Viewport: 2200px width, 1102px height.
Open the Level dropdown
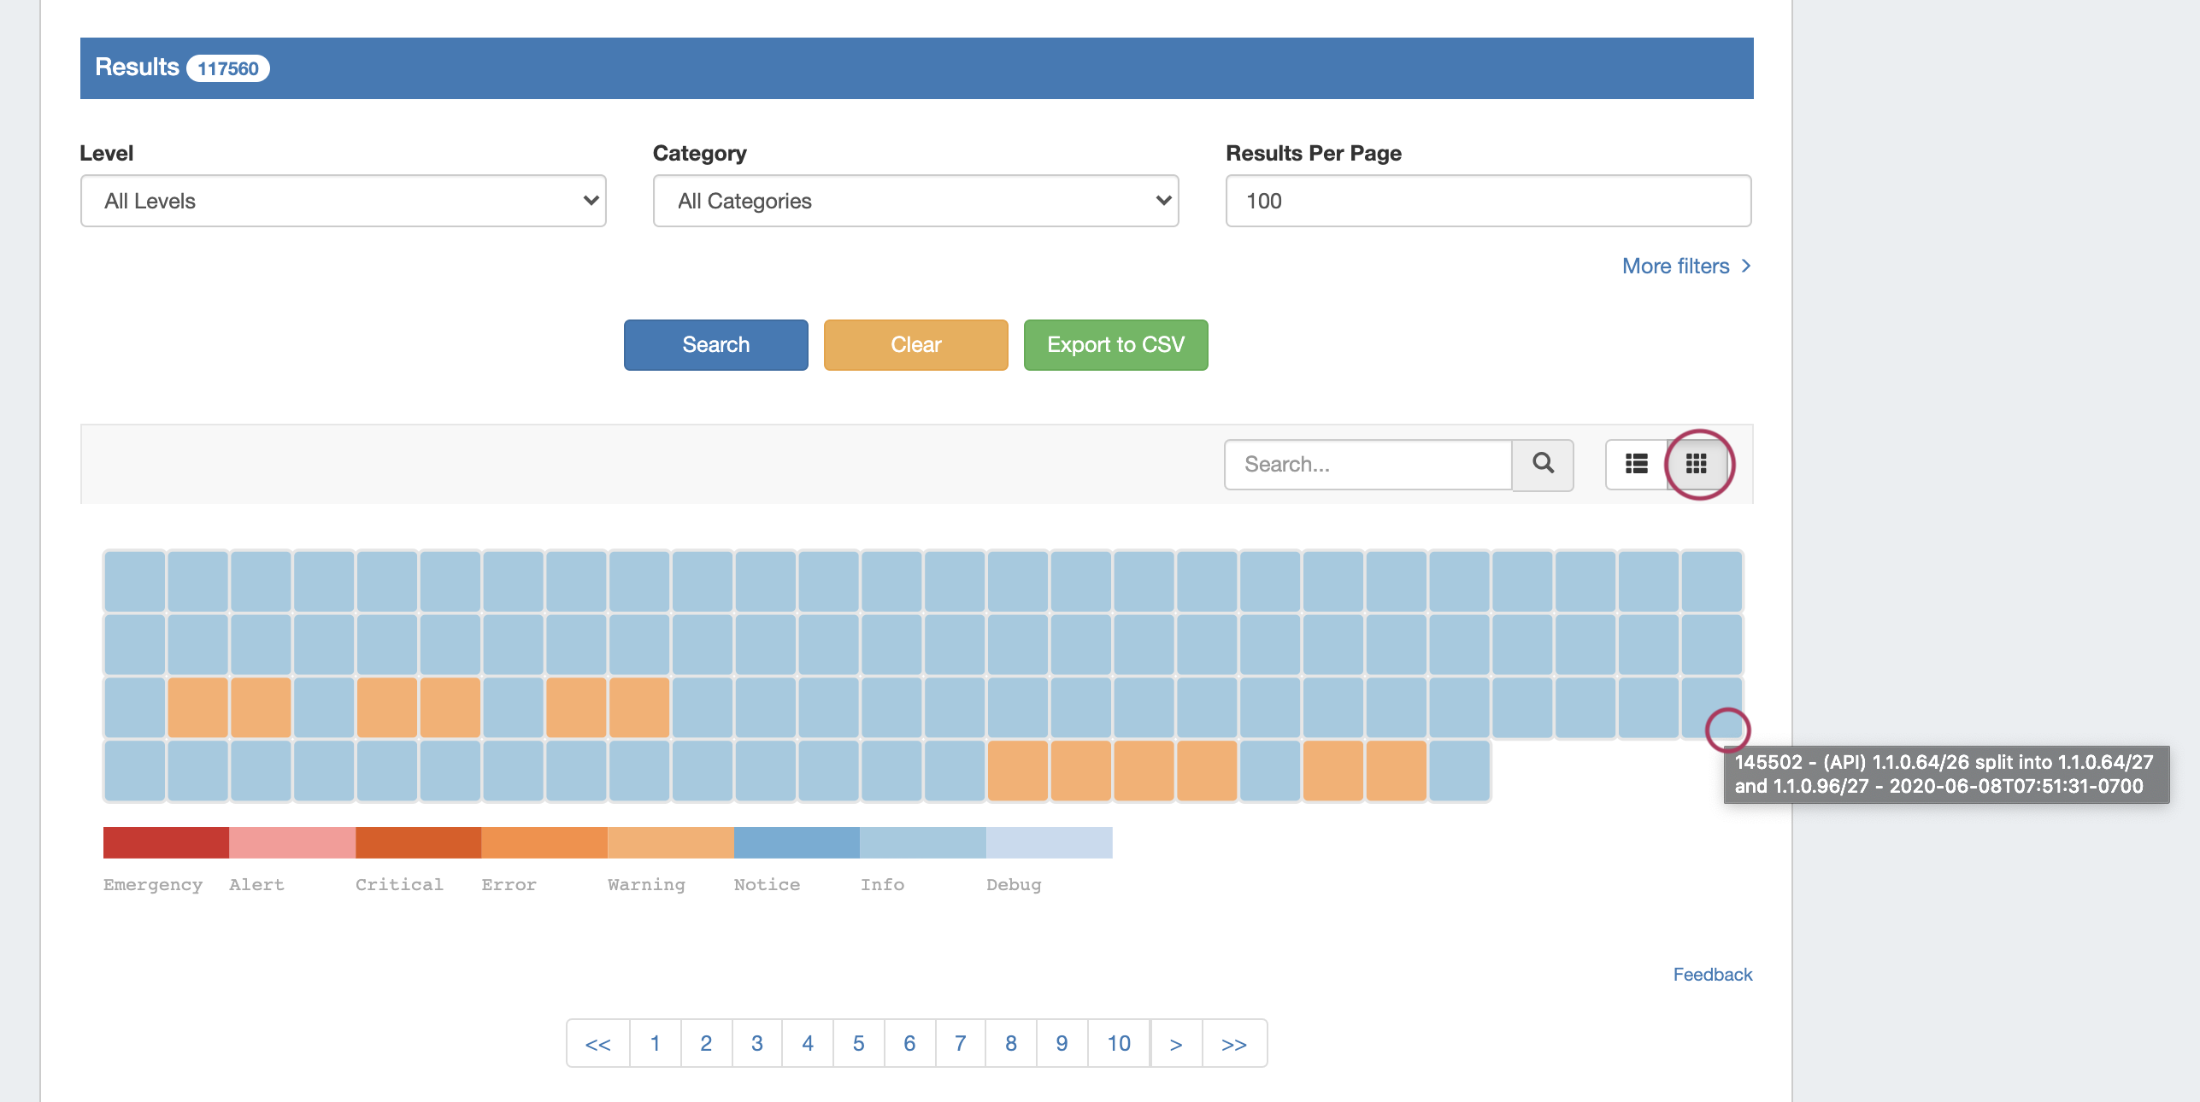click(343, 201)
